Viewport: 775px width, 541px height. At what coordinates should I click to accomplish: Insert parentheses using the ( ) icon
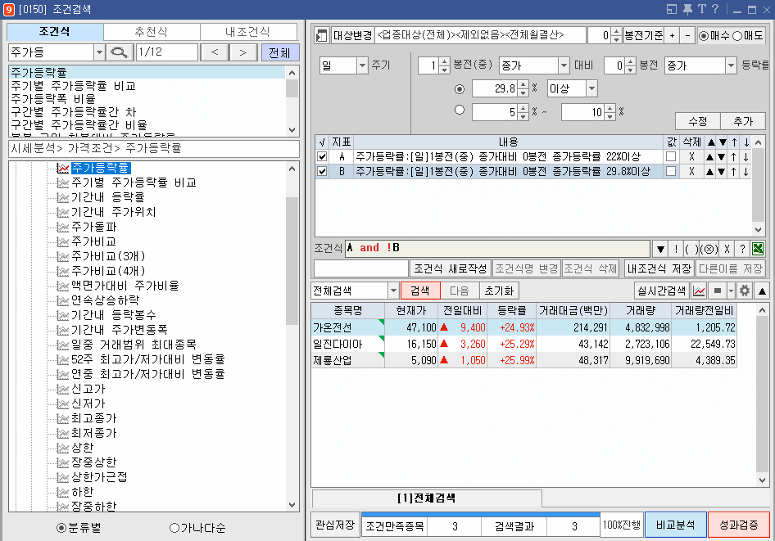691,248
